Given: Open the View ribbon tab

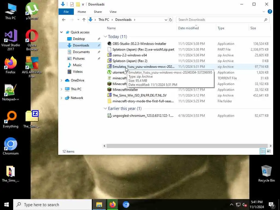Looking at the screenshot, I should point(113,12).
